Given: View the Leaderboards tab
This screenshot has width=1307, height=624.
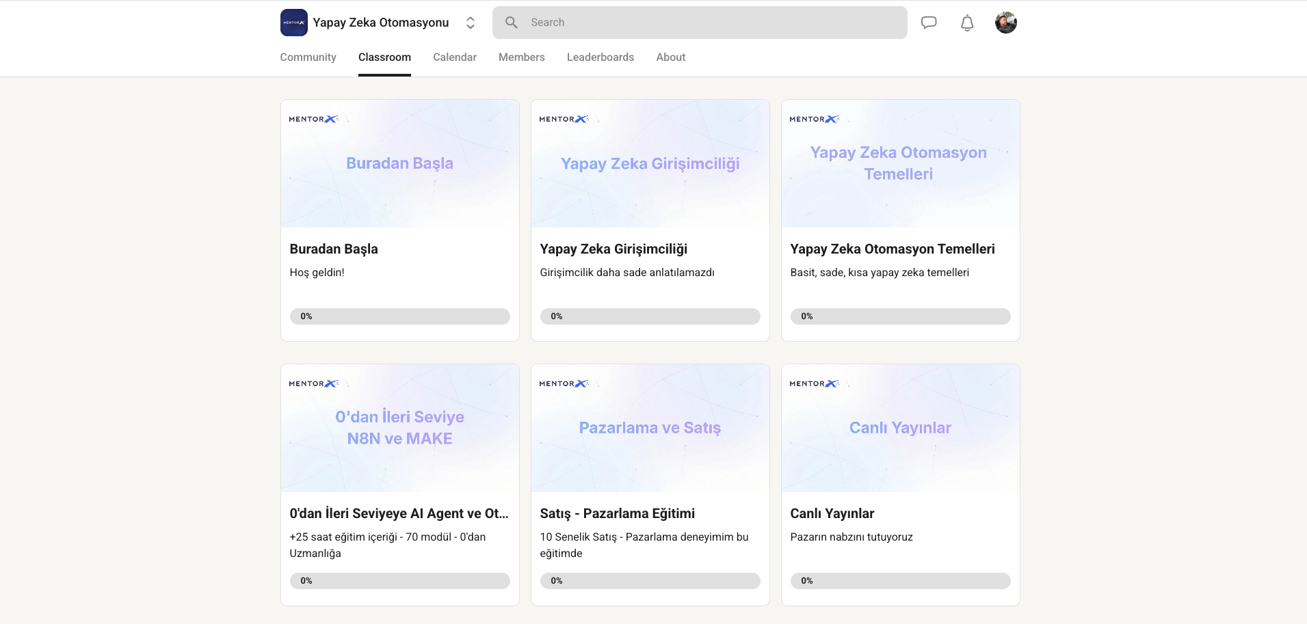Looking at the screenshot, I should click(600, 57).
